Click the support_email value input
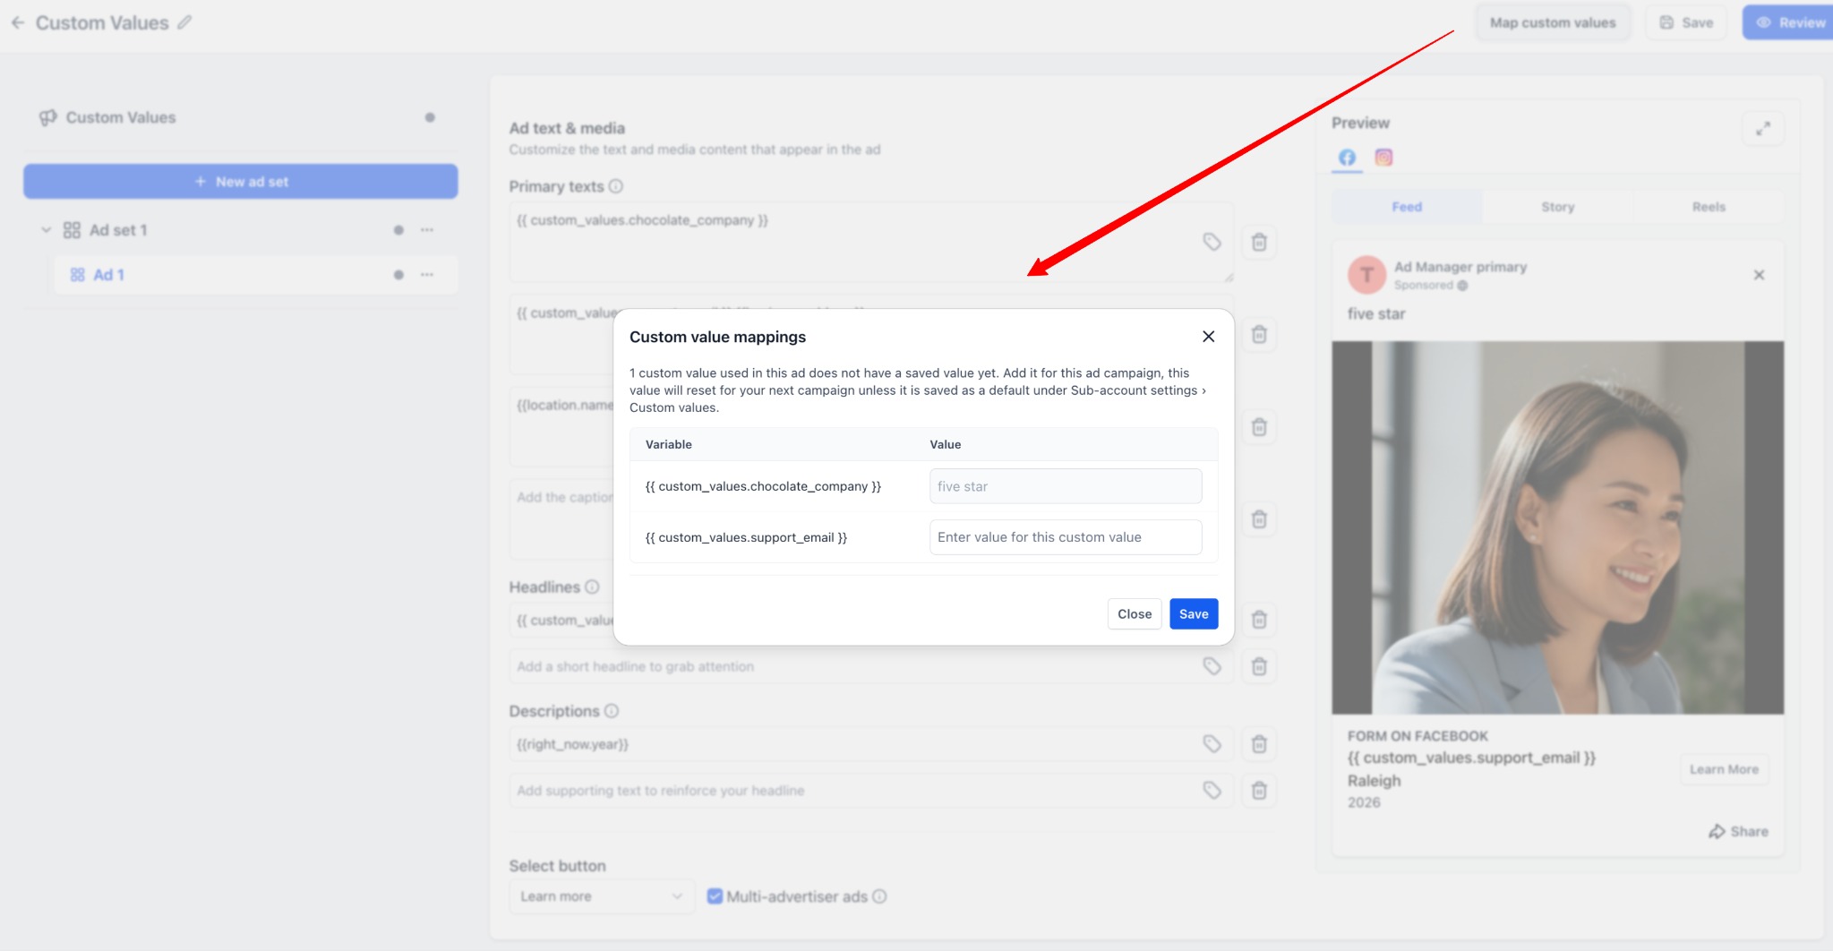The height and width of the screenshot is (951, 1833). 1066,537
